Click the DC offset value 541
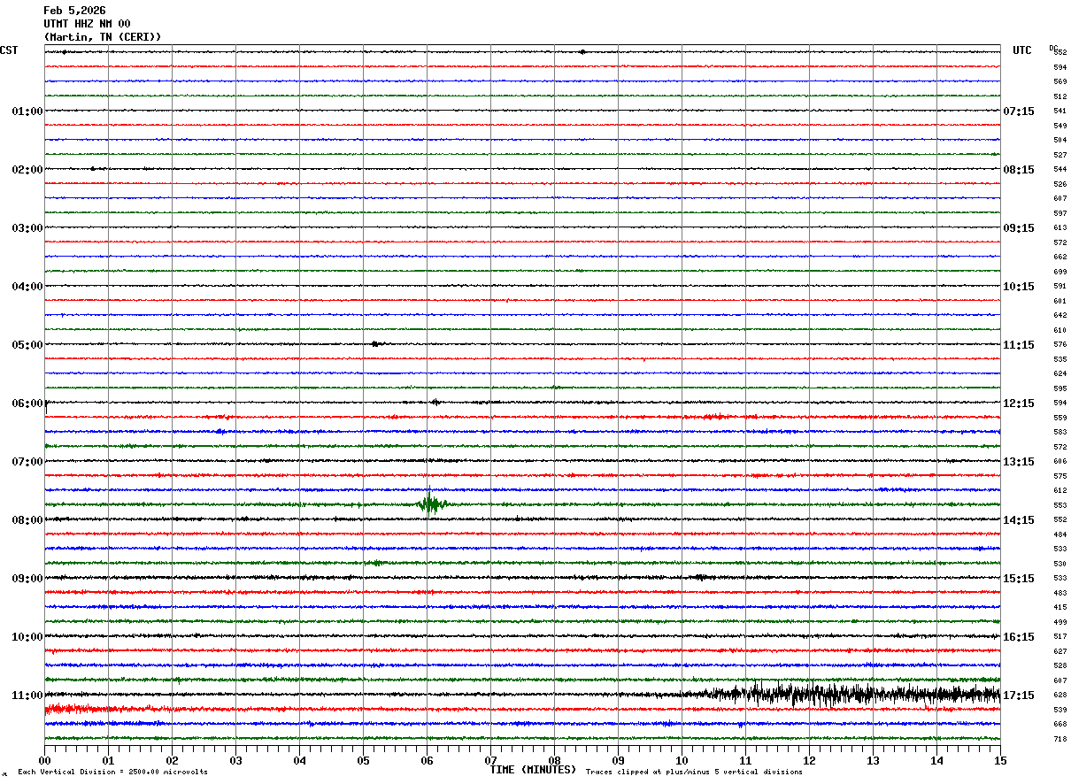 (1059, 111)
